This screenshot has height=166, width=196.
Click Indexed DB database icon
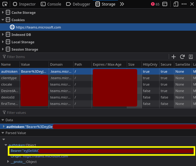coord(8,34)
